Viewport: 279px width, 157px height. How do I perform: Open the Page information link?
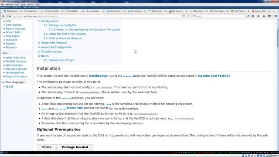tap(16, 76)
